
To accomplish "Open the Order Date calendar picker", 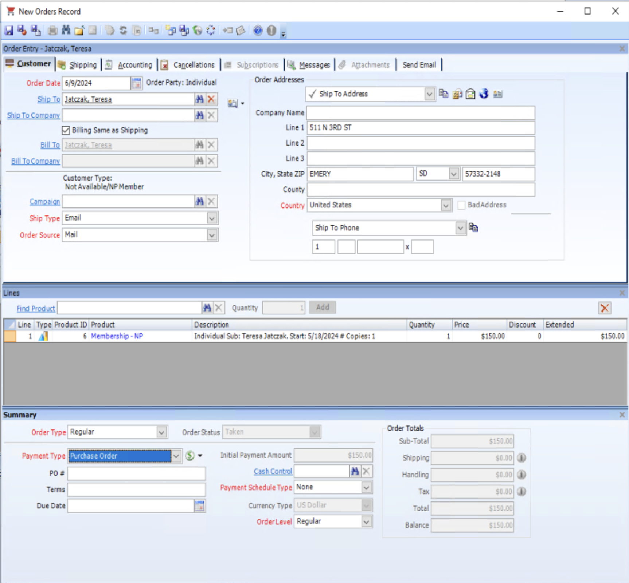I will (136, 83).
